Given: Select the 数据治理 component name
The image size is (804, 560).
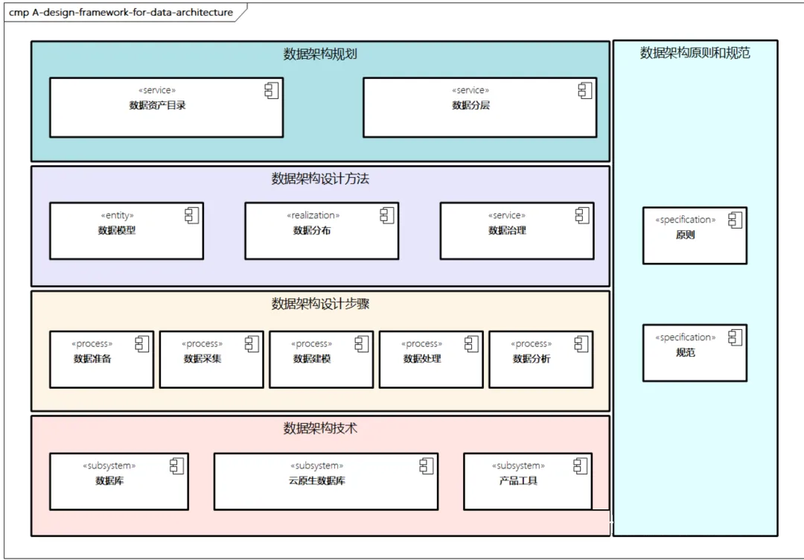Looking at the screenshot, I should click(x=507, y=231).
